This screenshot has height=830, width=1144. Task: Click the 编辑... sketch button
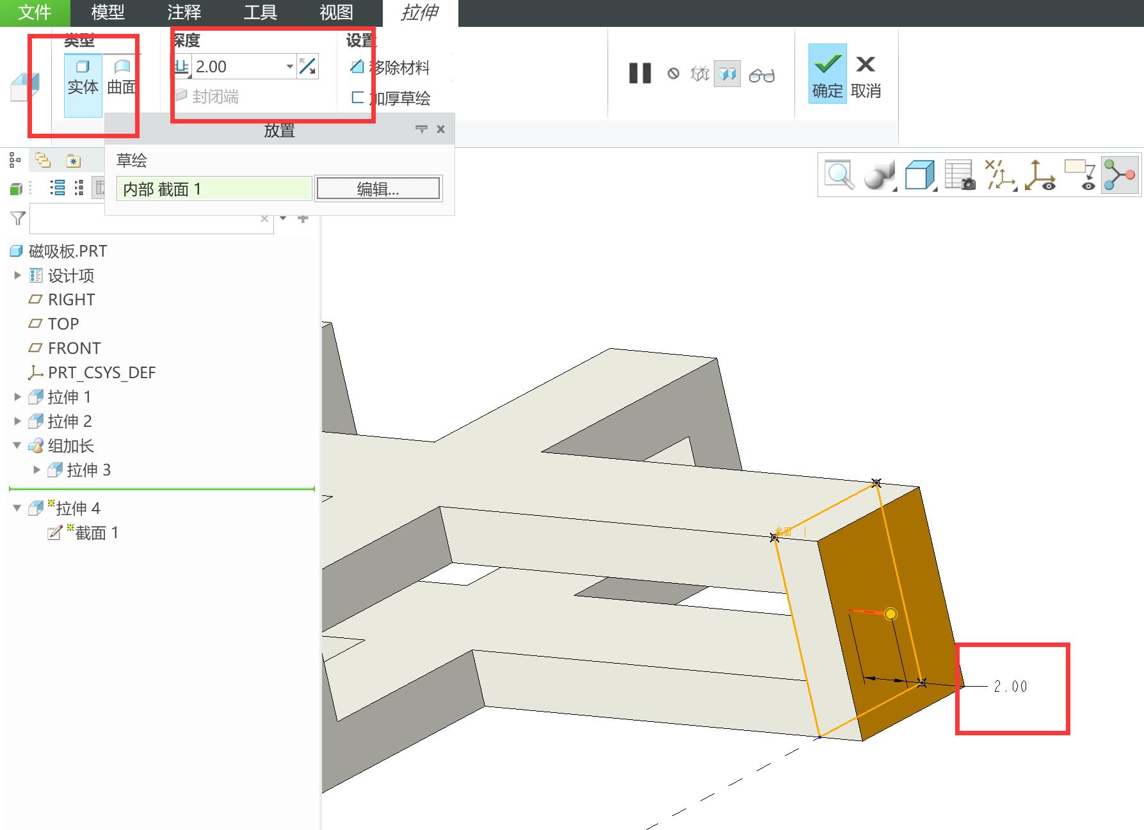tap(378, 189)
